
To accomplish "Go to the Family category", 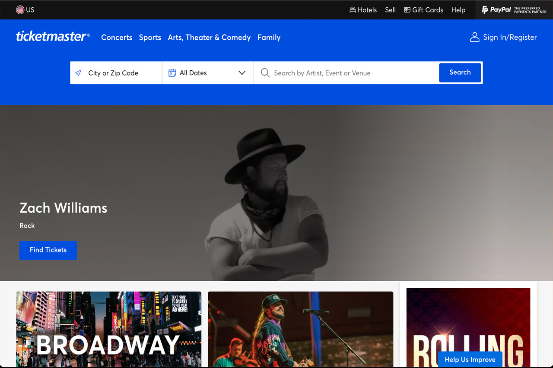I will (269, 38).
